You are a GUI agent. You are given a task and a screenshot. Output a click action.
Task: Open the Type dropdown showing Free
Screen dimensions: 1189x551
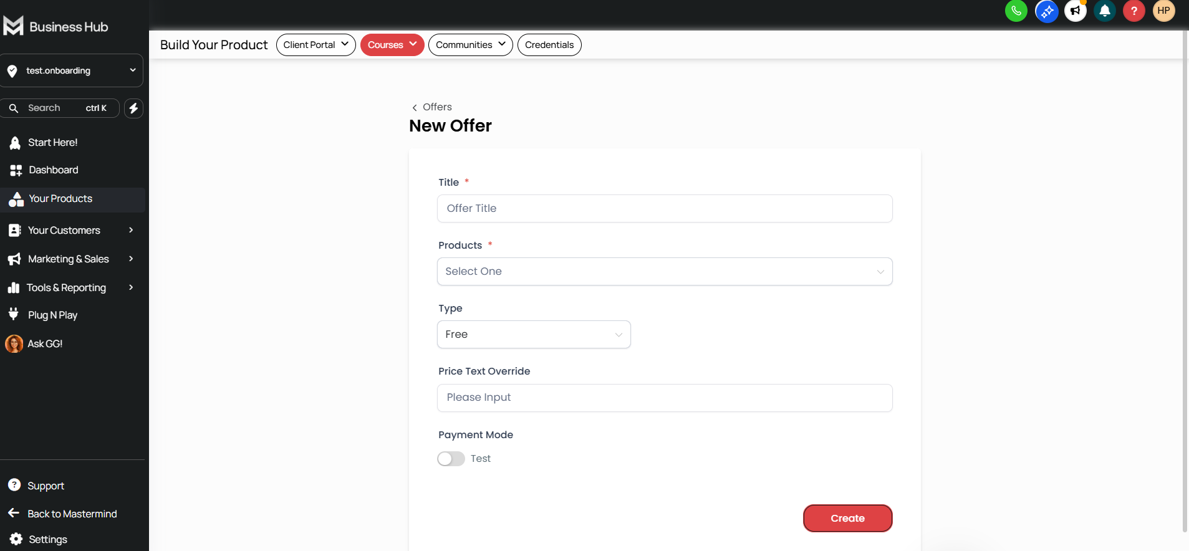pos(534,334)
